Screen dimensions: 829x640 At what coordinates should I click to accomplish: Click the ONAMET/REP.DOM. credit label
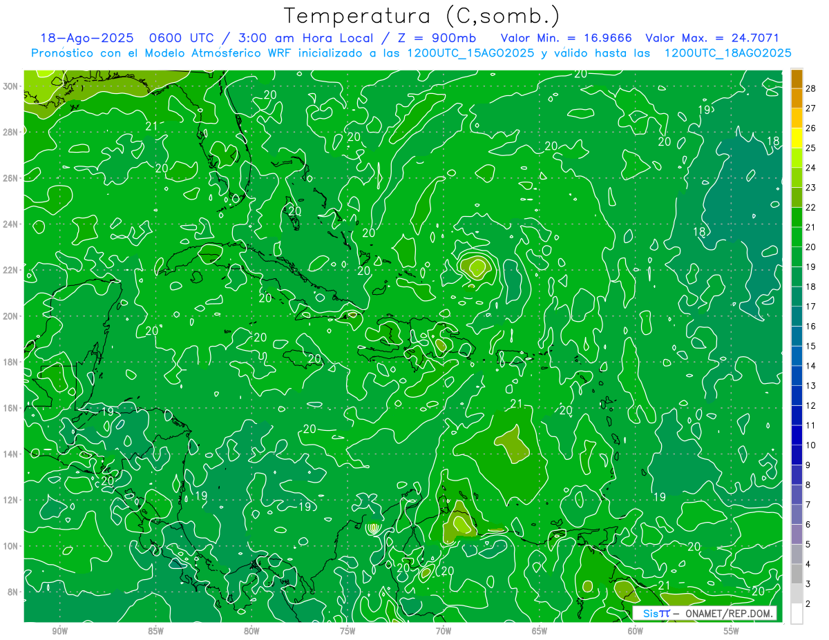coord(730,613)
